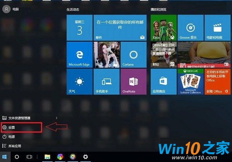Launch the Microsoft Edge tile
The width and height of the screenshot is (232, 162).
click(80, 55)
